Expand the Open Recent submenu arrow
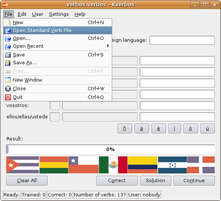 pyautogui.click(x=108, y=46)
